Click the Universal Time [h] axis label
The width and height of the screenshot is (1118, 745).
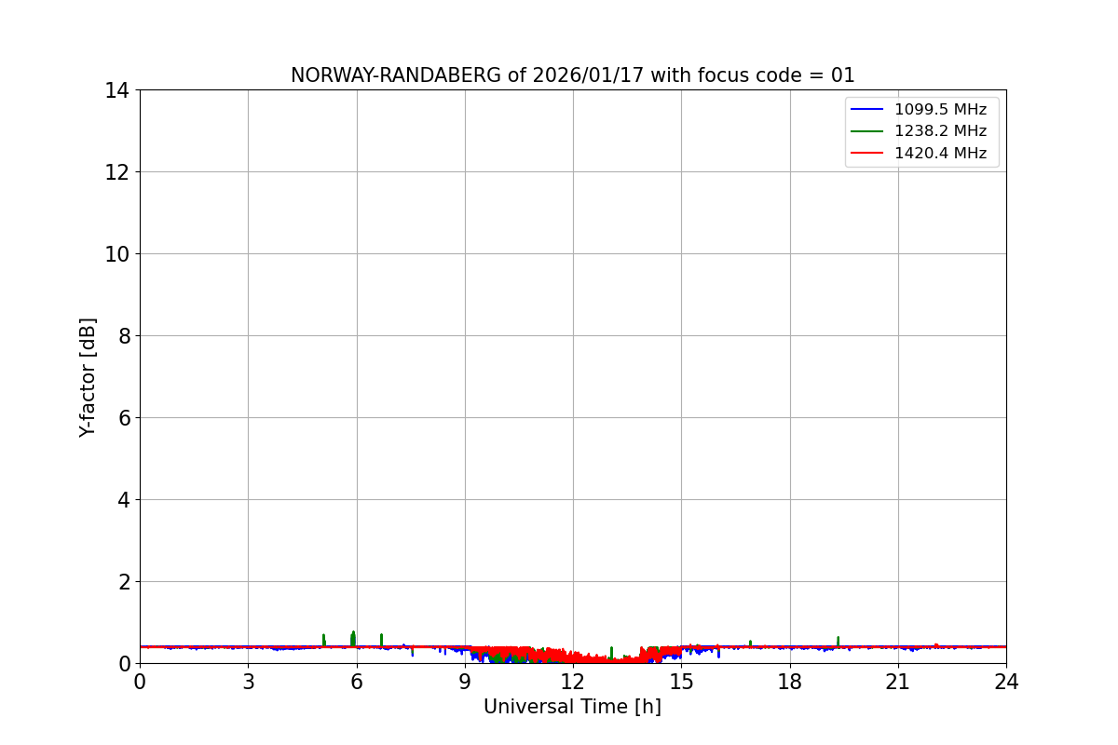click(572, 707)
